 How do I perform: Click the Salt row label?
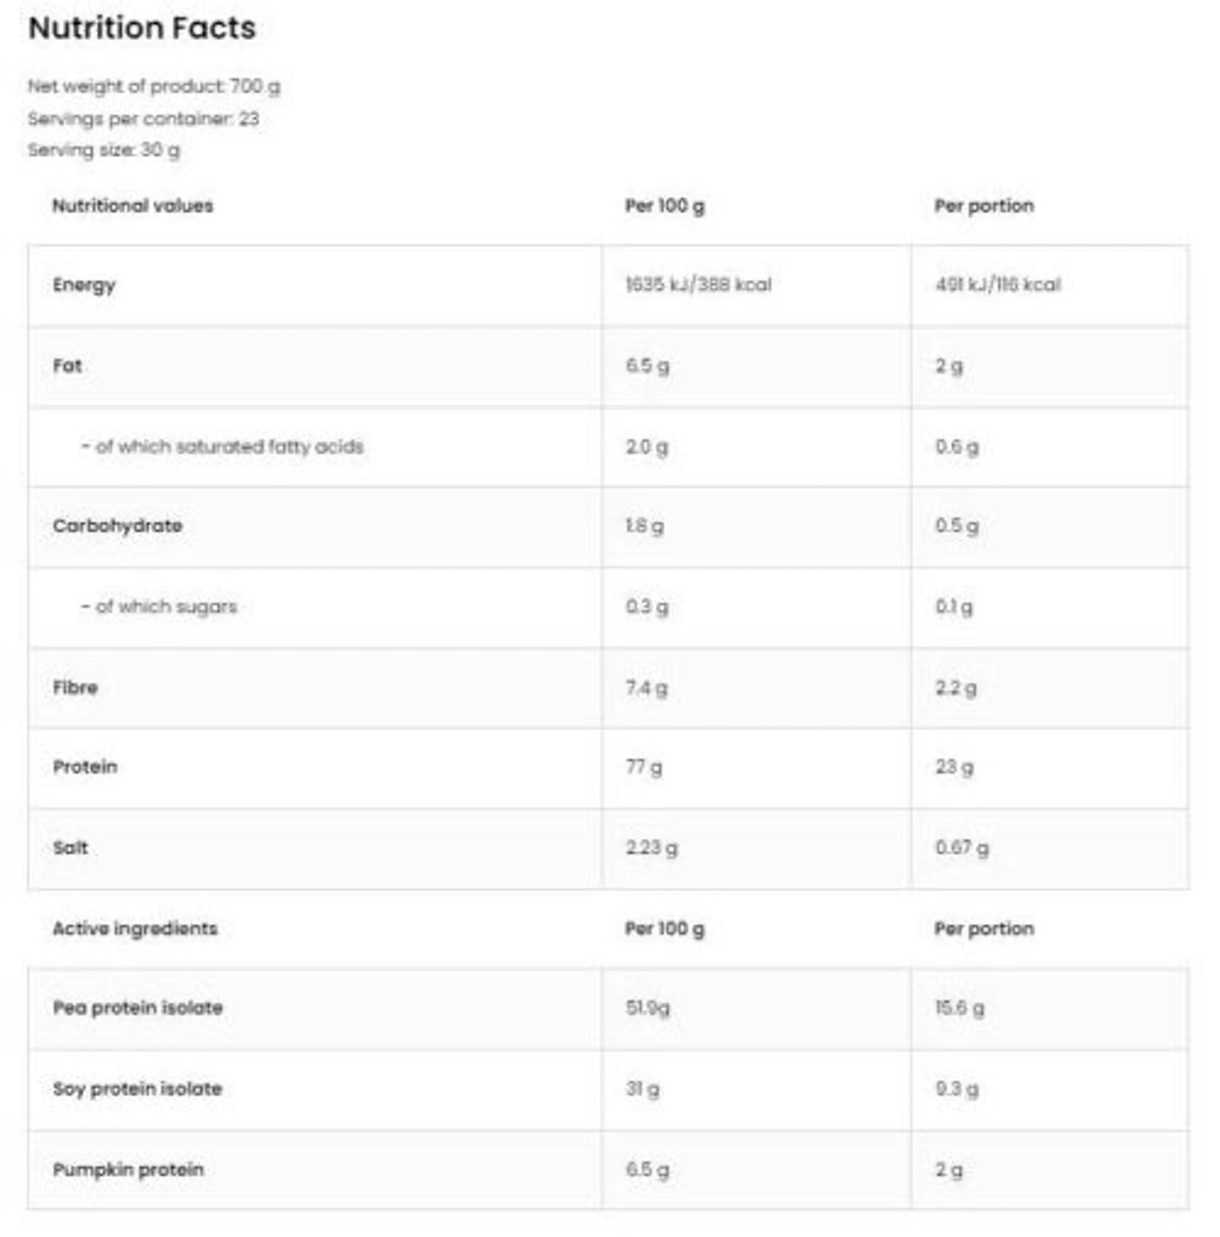pos(71,848)
